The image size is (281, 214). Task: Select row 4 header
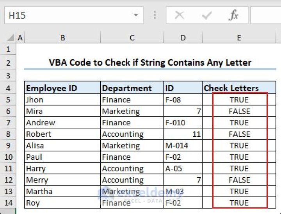[8, 88]
